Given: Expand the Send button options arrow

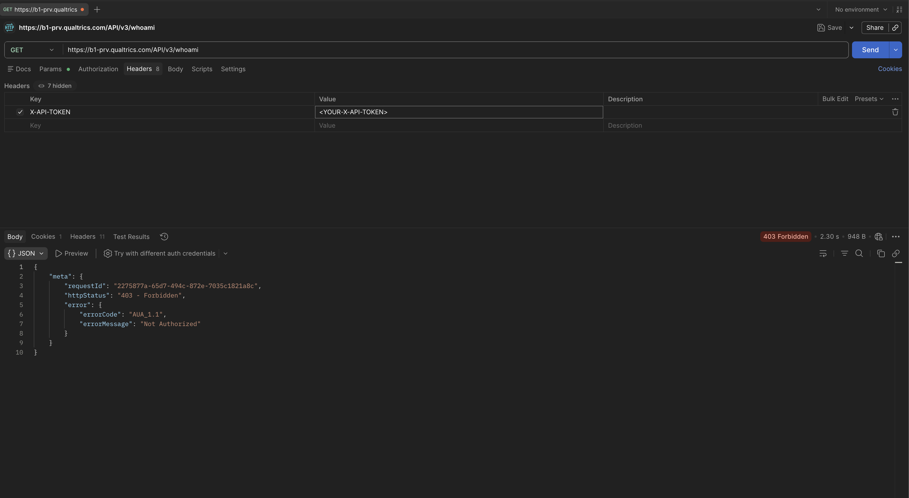Looking at the screenshot, I should click(896, 50).
